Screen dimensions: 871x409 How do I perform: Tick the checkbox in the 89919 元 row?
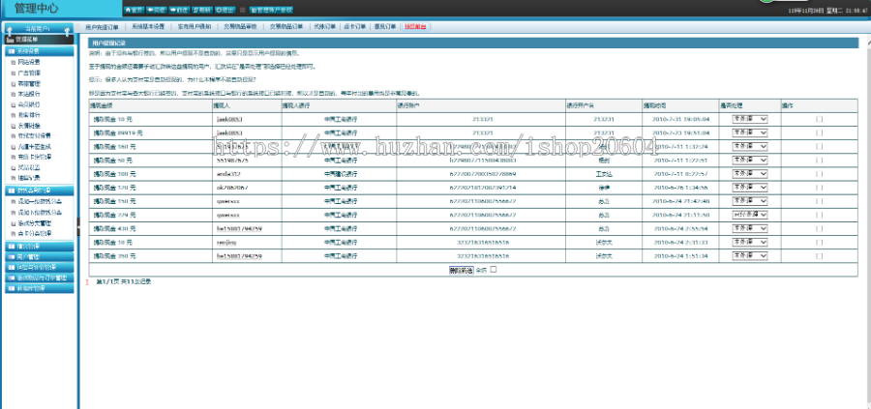tap(820, 133)
